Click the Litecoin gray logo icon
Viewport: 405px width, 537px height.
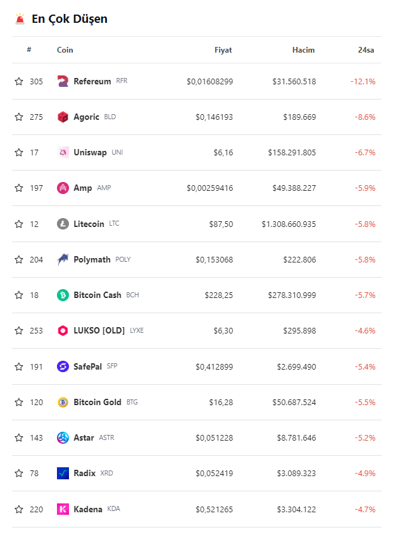point(63,224)
